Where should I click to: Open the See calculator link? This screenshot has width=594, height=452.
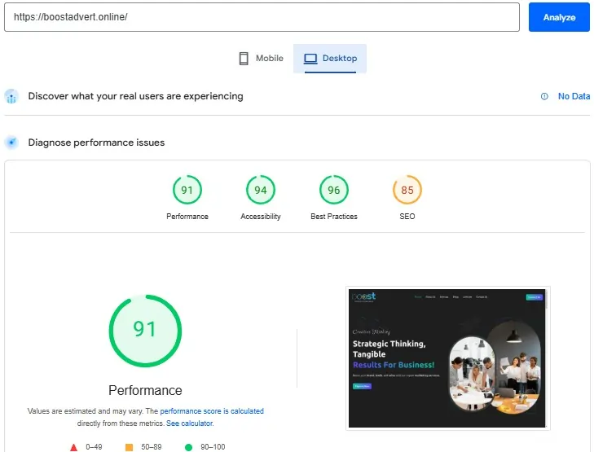coord(190,423)
